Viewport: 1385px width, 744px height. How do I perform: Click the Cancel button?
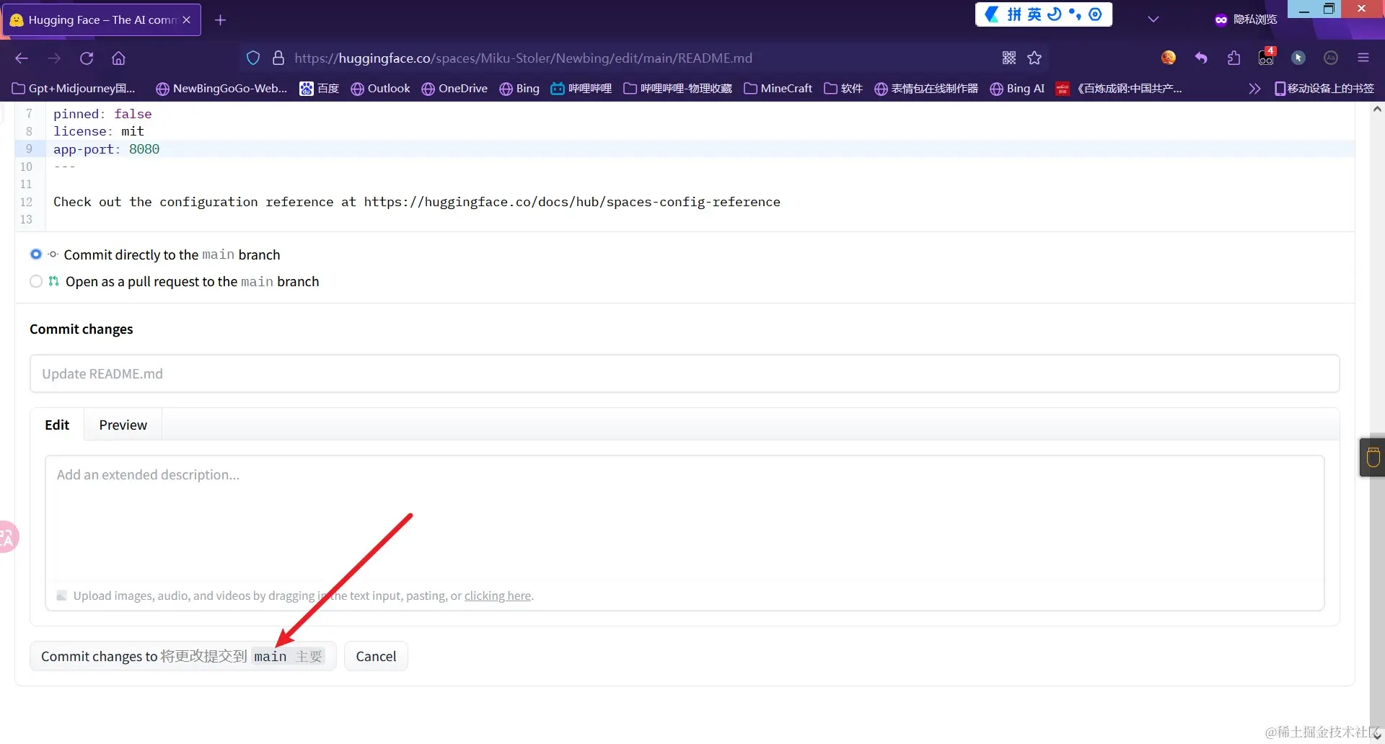376,656
